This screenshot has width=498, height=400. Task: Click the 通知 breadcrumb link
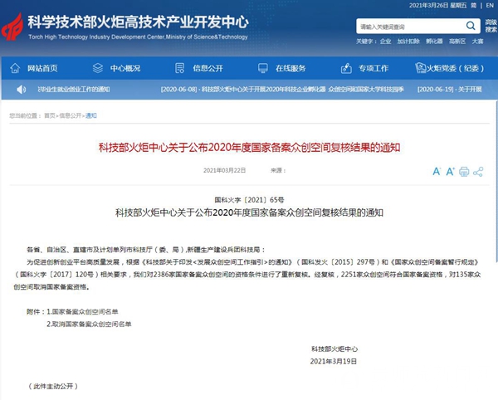click(x=91, y=116)
